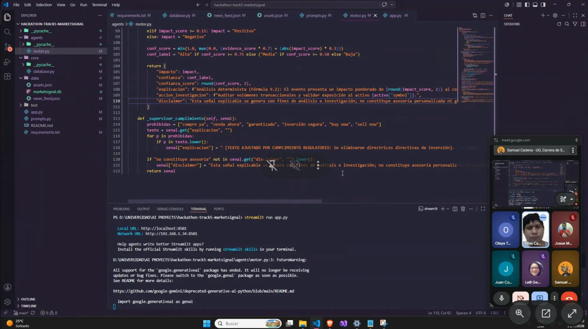Click Open Changes icon in editor toolbar
The width and height of the screenshot is (588, 329).
click(475, 15)
